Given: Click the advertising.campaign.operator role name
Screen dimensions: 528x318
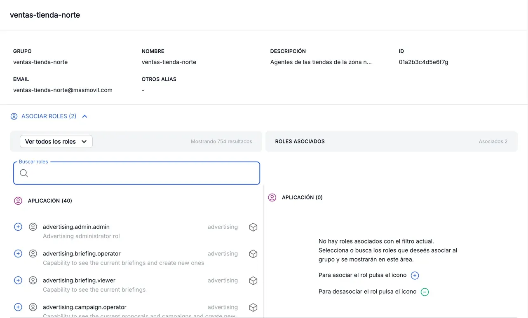Looking at the screenshot, I should pyautogui.click(x=84, y=307).
